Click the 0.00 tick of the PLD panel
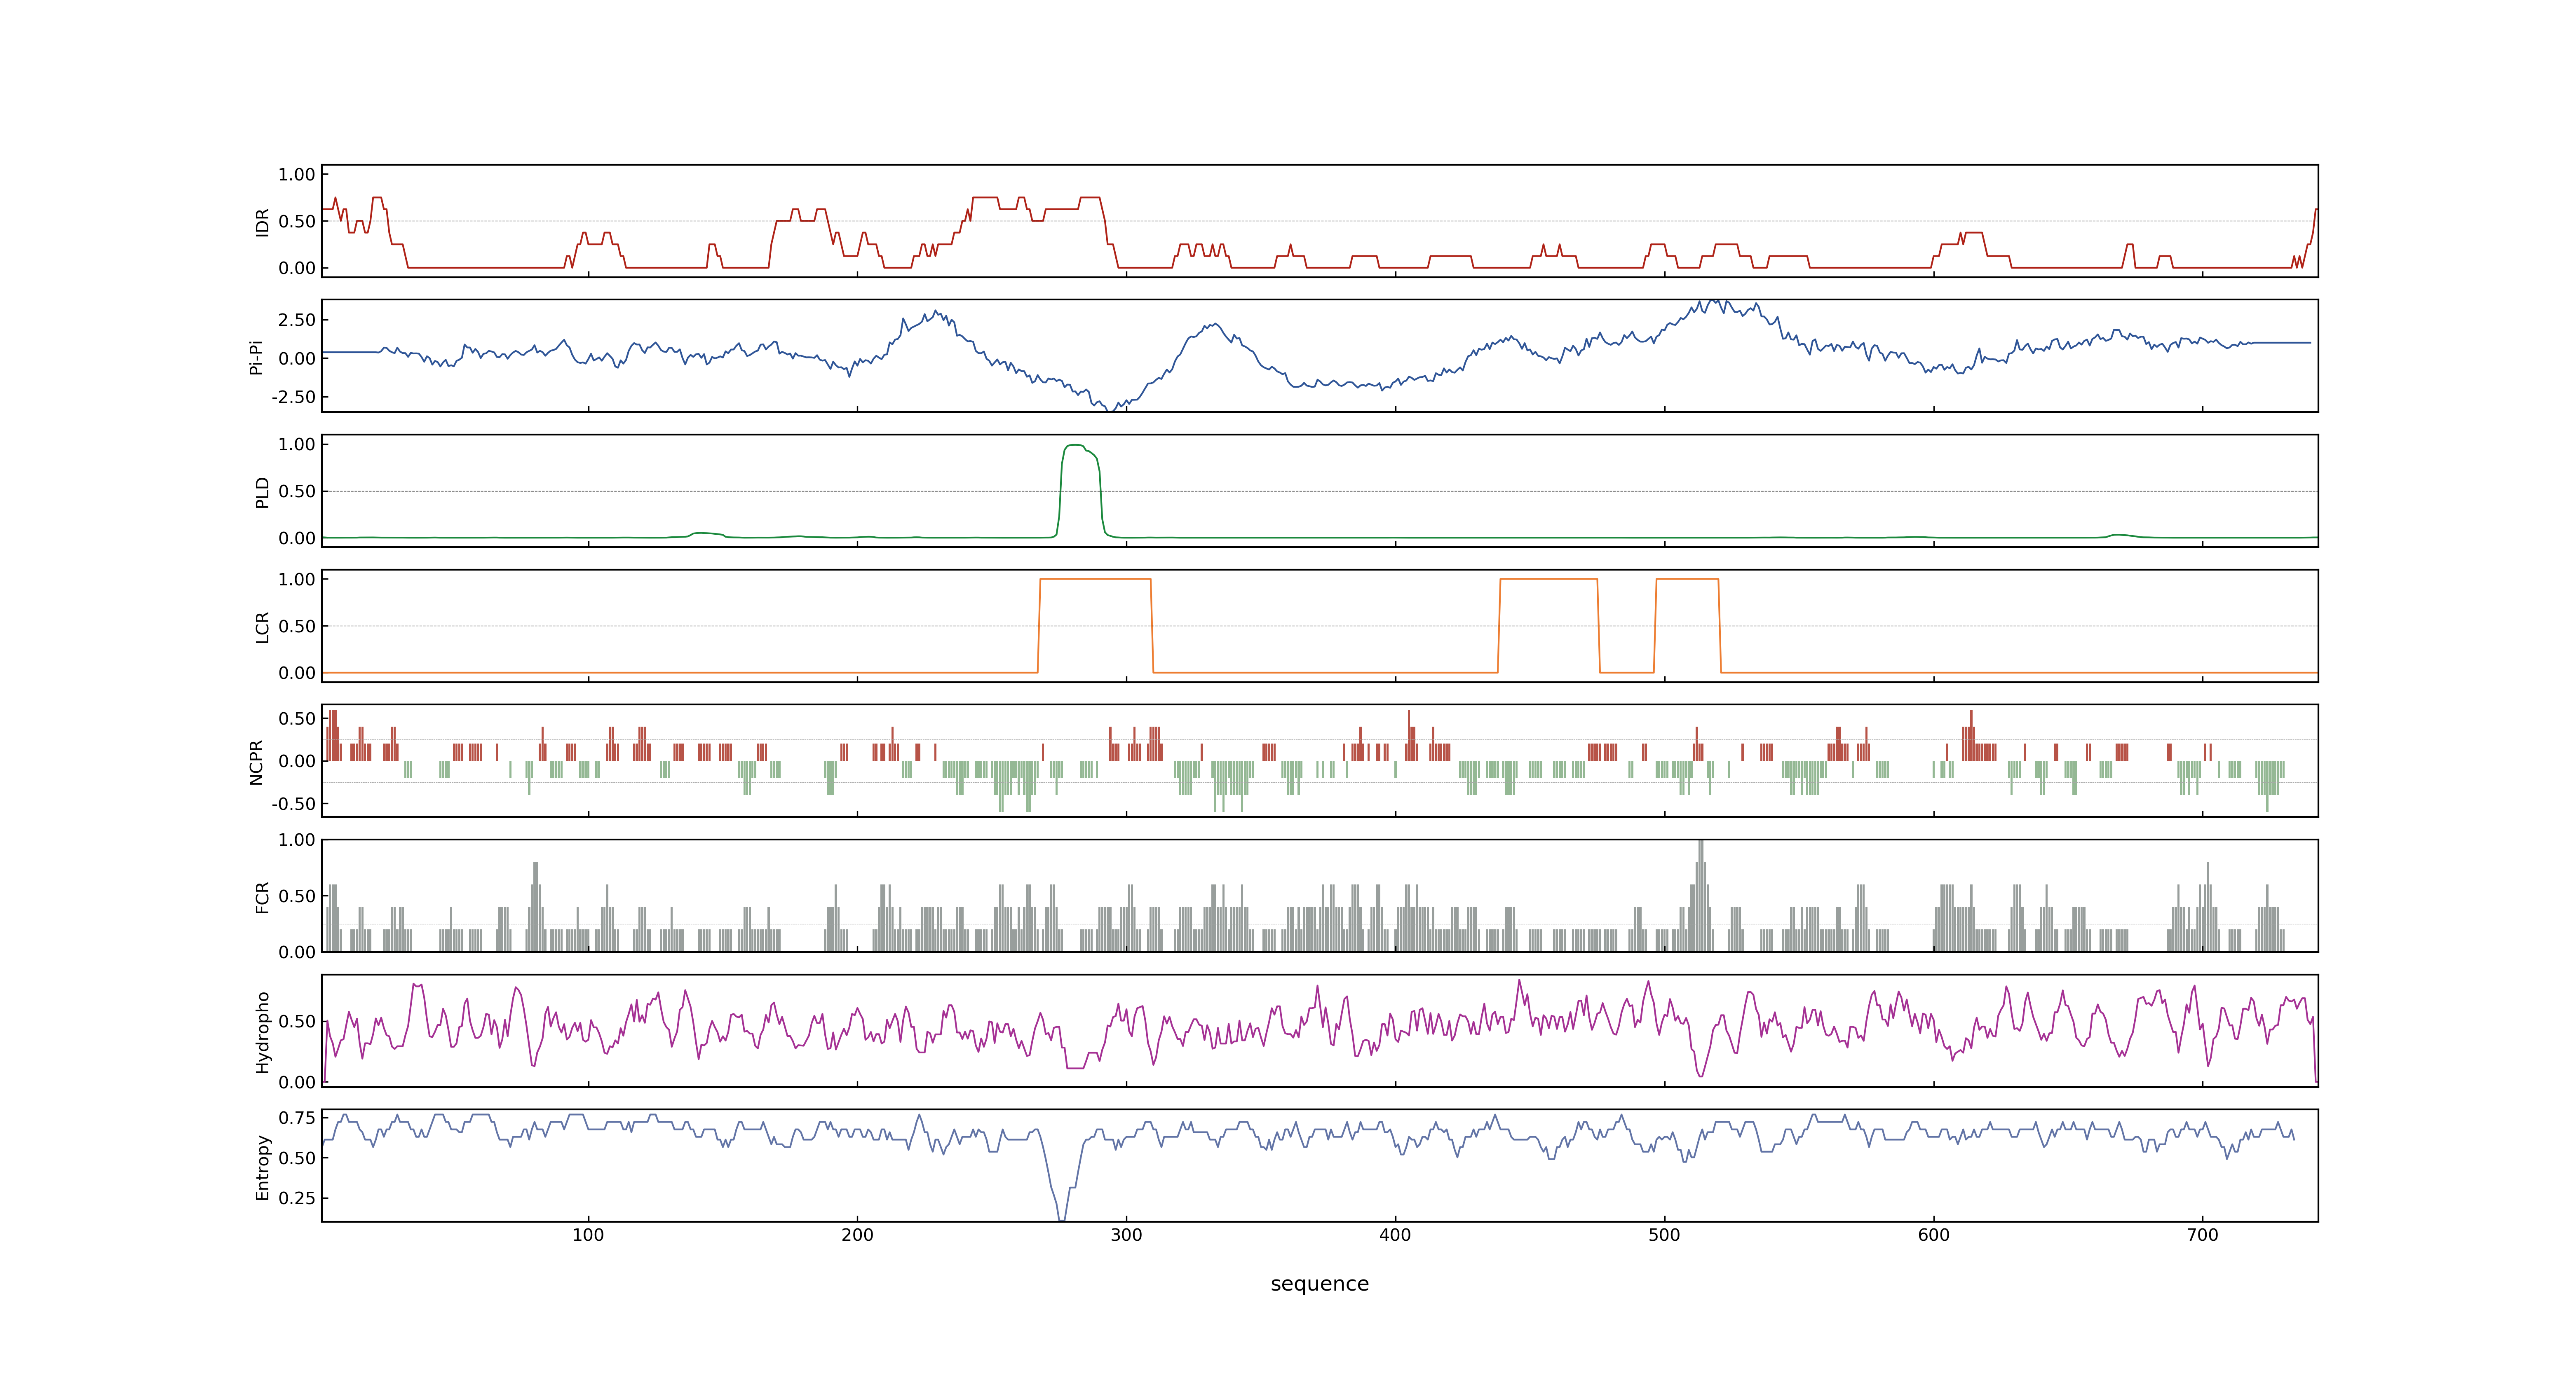This screenshot has height=1373, width=2576. (x=297, y=538)
